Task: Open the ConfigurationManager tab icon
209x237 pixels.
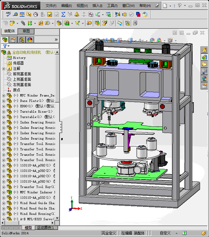Action: point(21,40)
